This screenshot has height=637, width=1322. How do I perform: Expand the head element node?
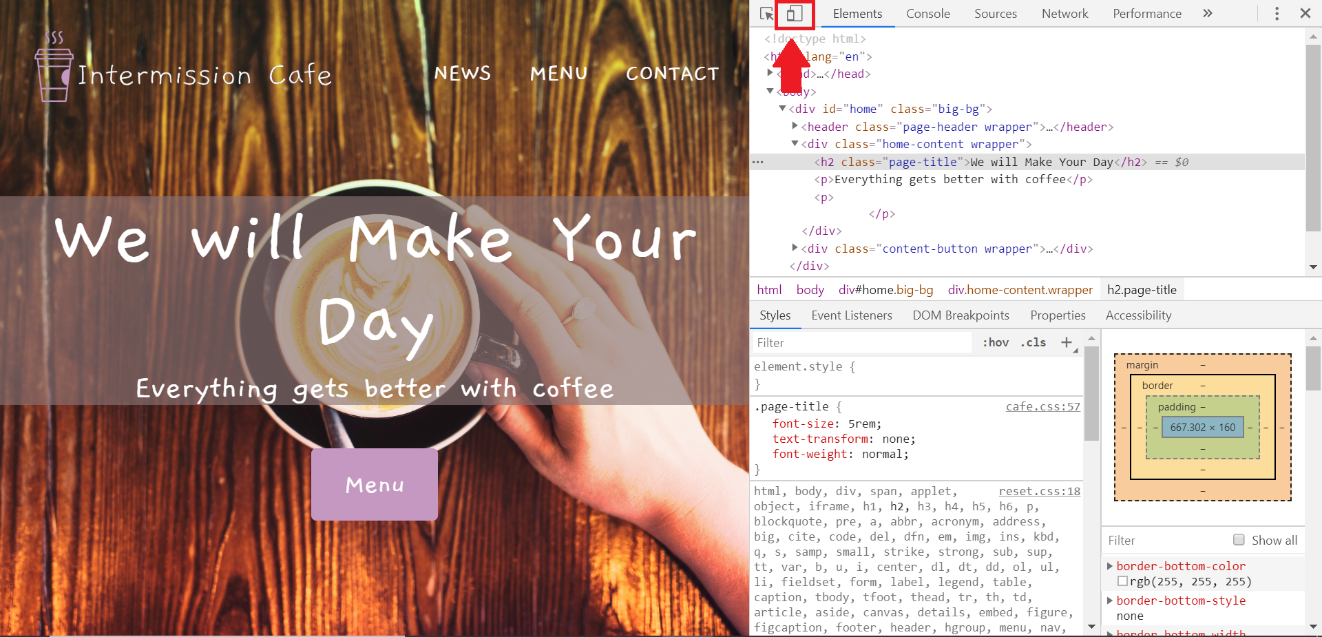770,73
